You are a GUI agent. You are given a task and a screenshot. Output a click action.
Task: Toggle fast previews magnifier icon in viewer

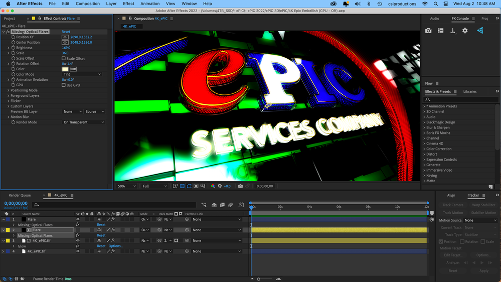point(176,186)
